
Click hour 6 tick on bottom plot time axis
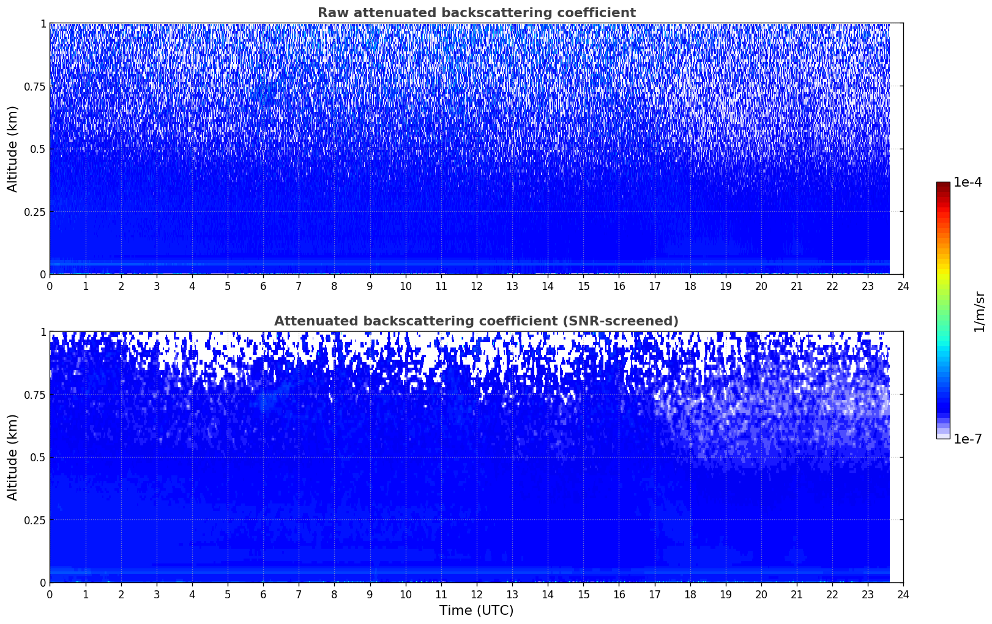tap(263, 594)
